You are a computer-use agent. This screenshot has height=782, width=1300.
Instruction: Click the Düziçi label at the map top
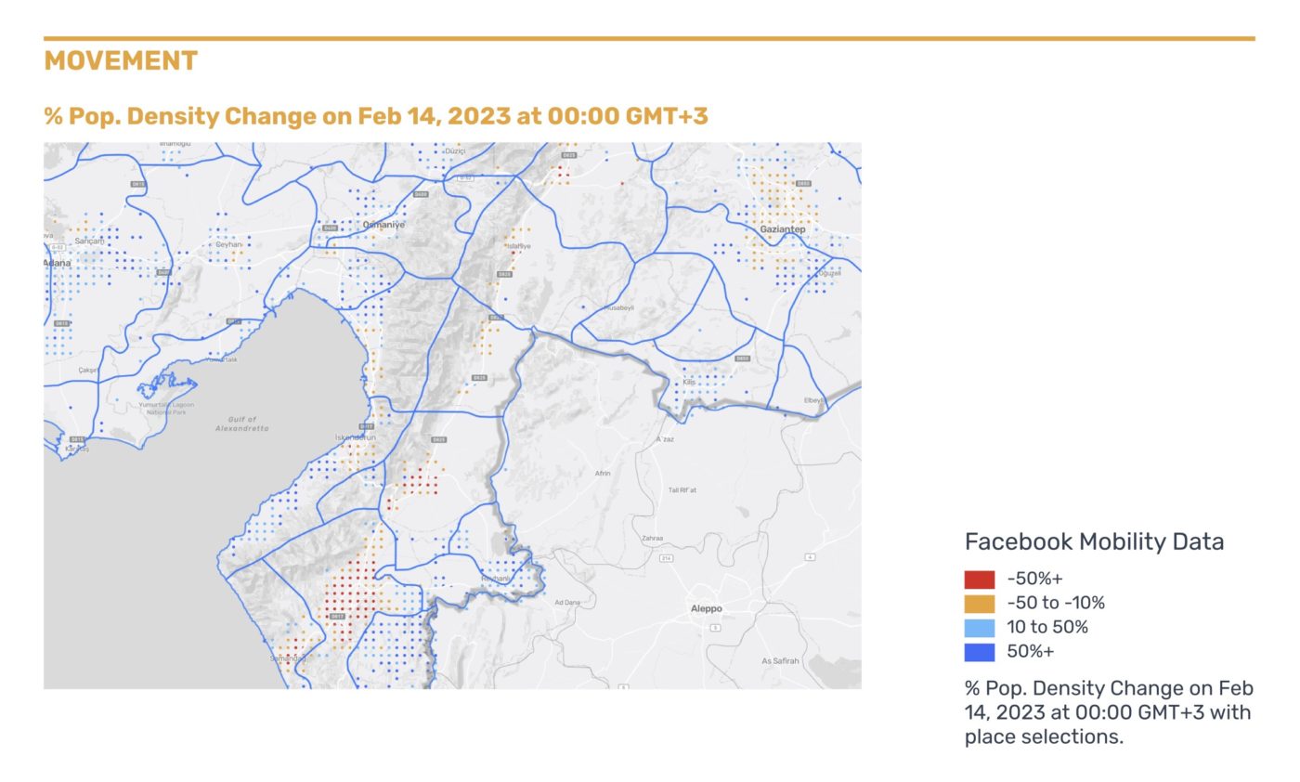[455, 150]
